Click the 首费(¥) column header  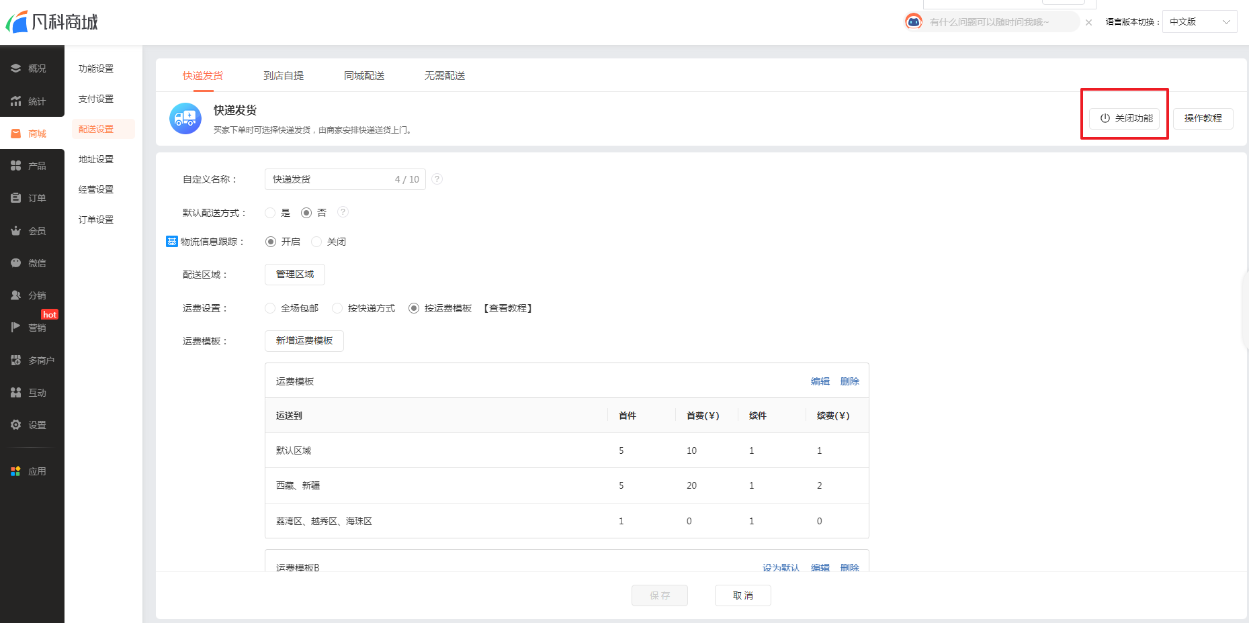(x=703, y=416)
